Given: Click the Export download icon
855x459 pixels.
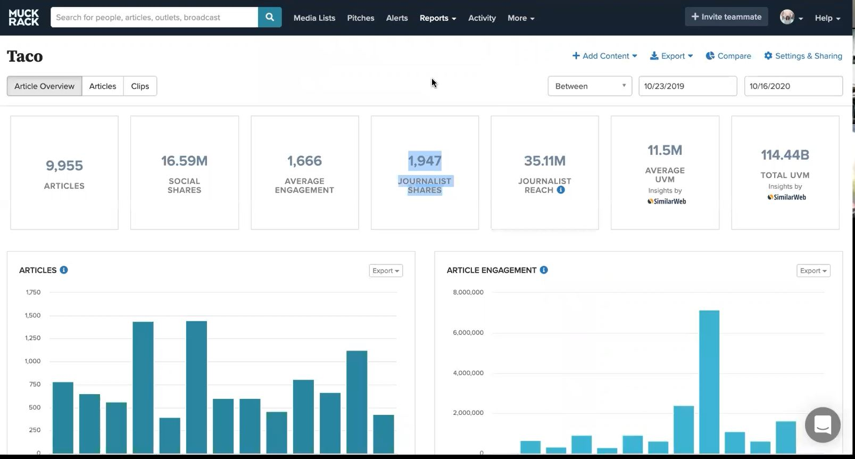Looking at the screenshot, I should pyautogui.click(x=654, y=56).
